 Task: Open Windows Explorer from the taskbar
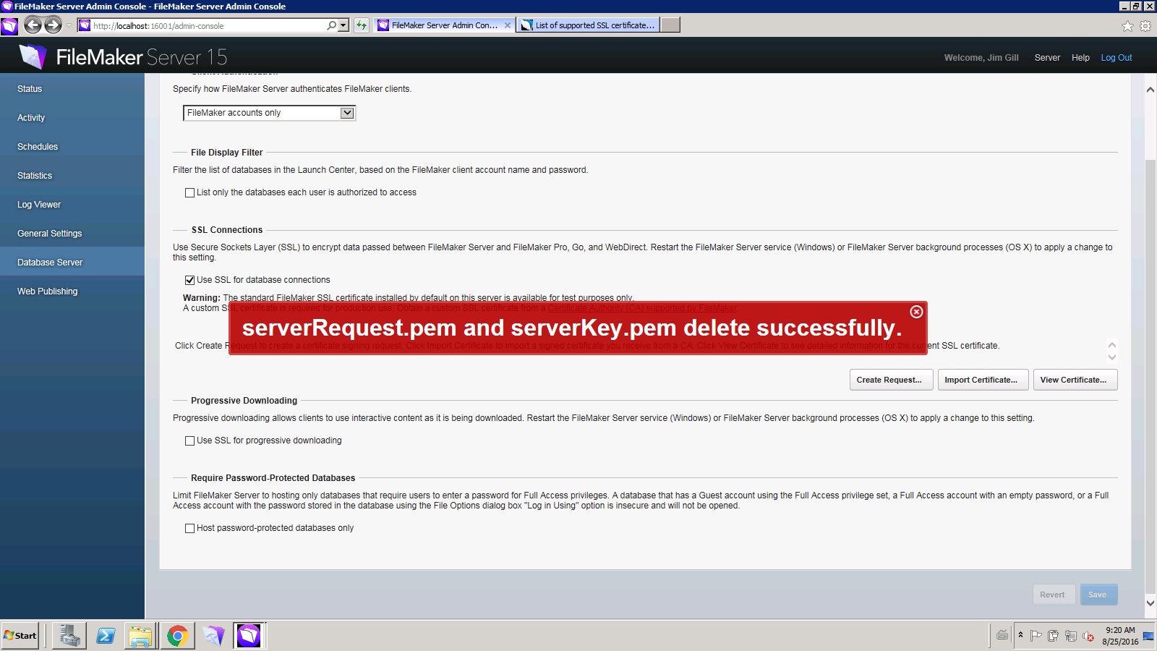(141, 636)
